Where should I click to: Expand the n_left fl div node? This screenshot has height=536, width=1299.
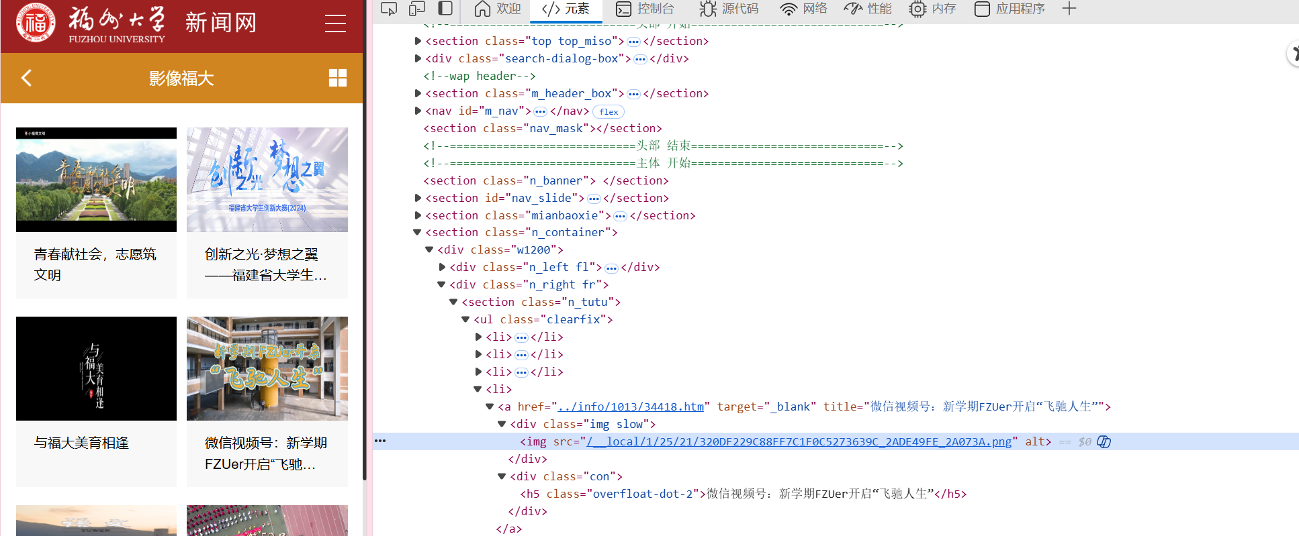pyautogui.click(x=442, y=267)
